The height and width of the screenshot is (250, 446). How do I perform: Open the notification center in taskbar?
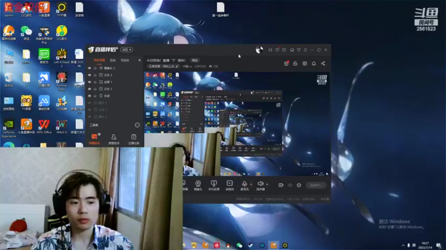(x=438, y=246)
